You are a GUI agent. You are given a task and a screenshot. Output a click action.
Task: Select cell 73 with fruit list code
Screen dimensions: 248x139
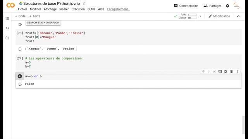128,37
